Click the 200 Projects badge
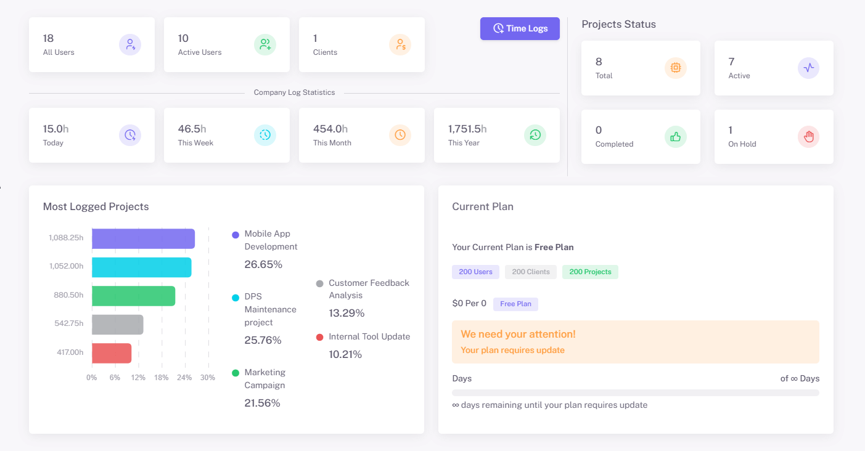The width and height of the screenshot is (865, 451). pyautogui.click(x=590, y=272)
